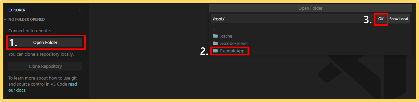Click the EXPLORER panel title
The image size is (419, 102).
tap(17, 10)
